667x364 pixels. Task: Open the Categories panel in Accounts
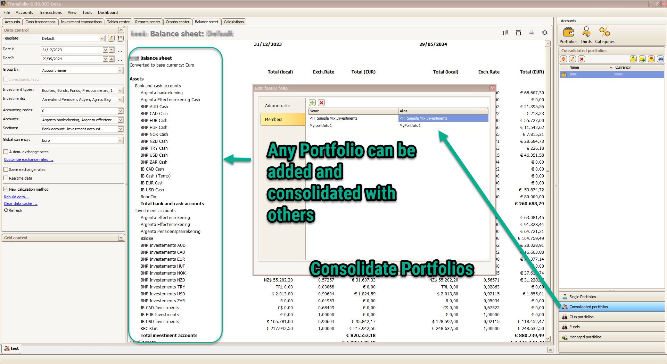pyautogui.click(x=604, y=34)
